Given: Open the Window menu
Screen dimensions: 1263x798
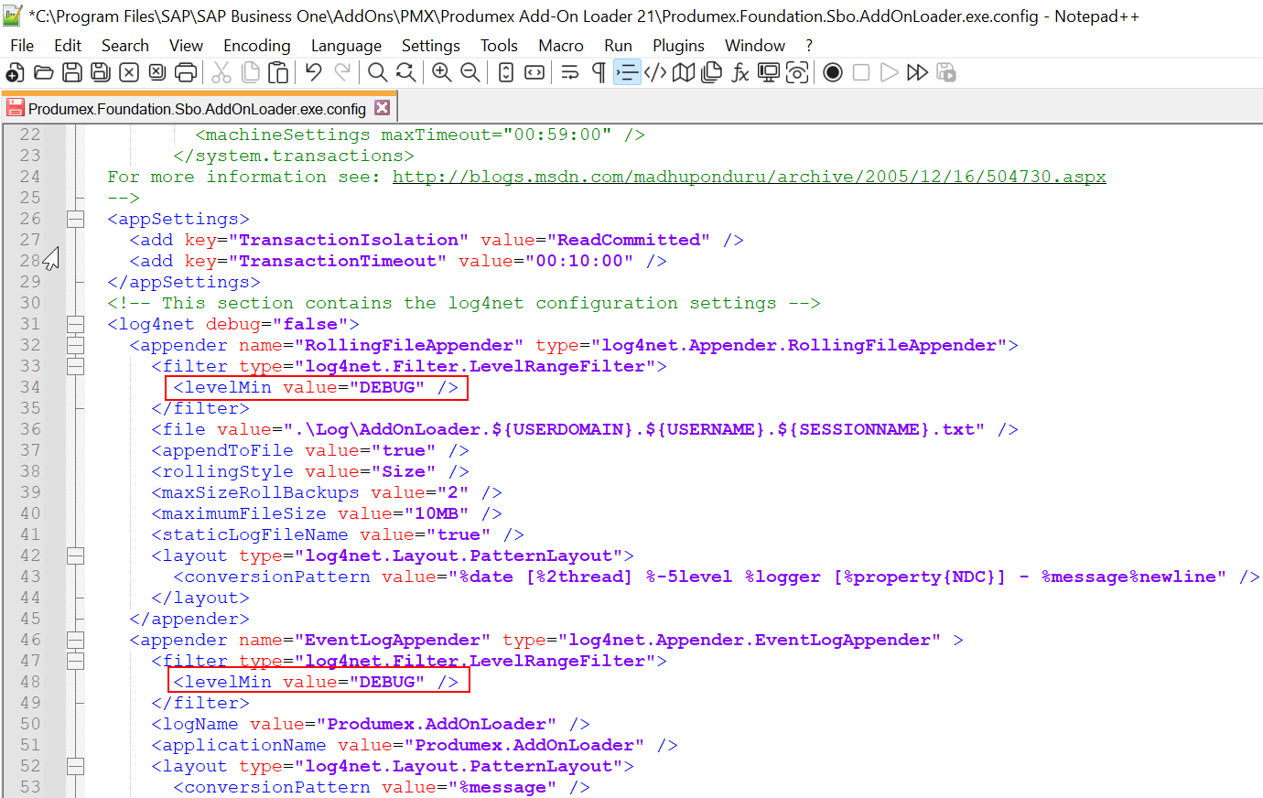Looking at the screenshot, I should pyautogui.click(x=755, y=46).
